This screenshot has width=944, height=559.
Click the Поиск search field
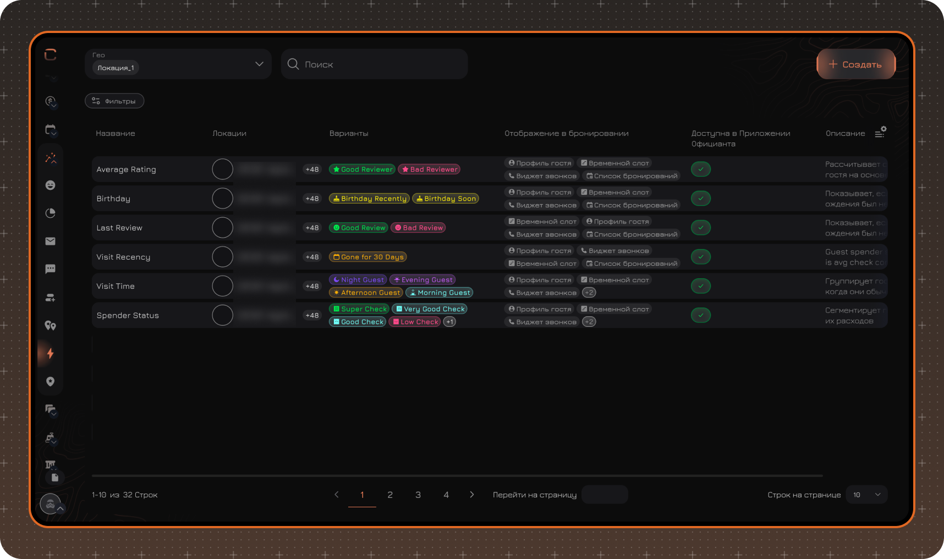pos(374,64)
